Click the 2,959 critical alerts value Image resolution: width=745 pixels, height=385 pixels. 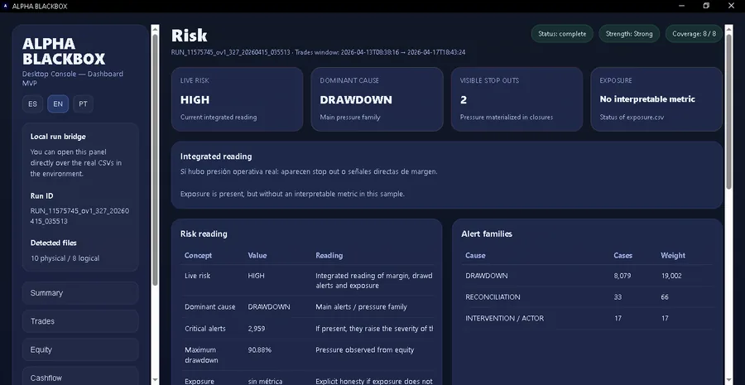257,329
